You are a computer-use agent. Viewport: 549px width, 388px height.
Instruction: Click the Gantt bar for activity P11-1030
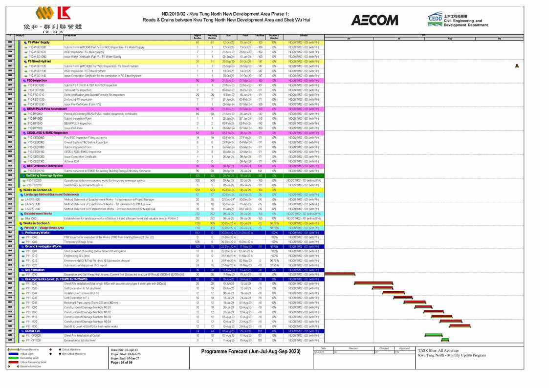[x=340, y=274]
